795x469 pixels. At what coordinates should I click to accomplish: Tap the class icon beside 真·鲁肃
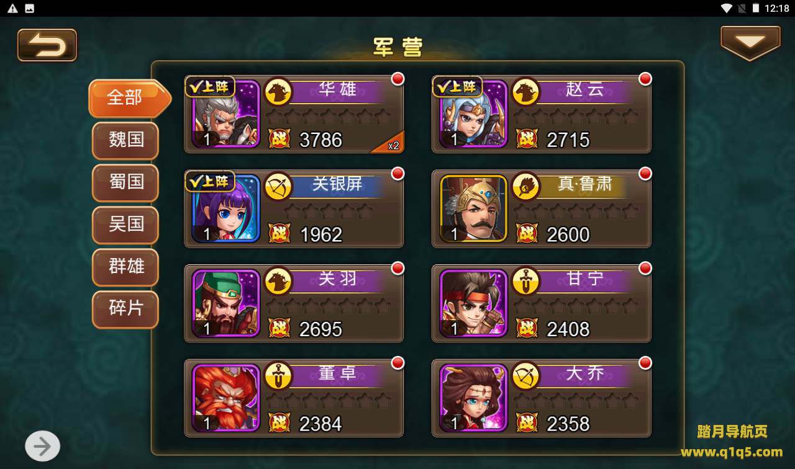coord(525,185)
